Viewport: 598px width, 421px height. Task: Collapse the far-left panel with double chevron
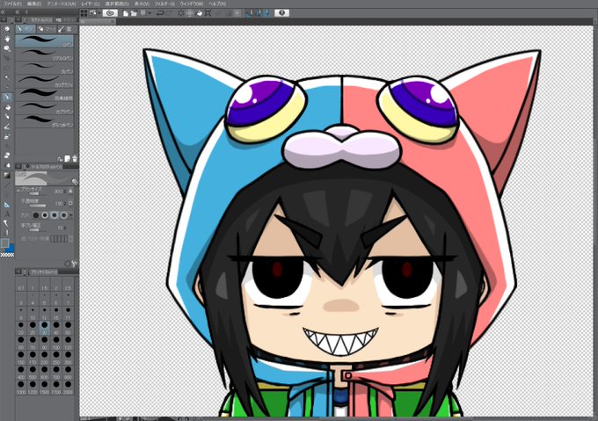[x=3, y=12]
